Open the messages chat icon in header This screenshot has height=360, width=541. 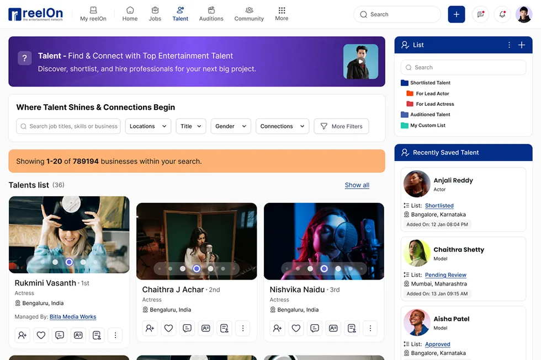tap(480, 14)
